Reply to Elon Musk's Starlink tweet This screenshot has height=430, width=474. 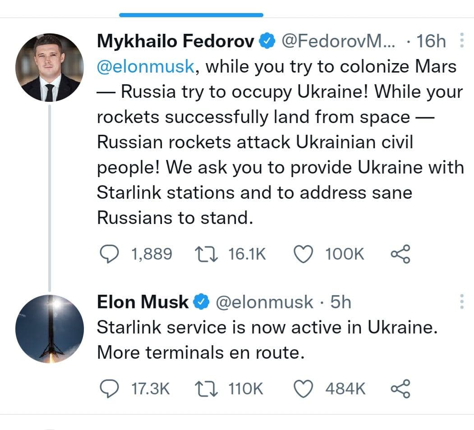[x=108, y=389]
